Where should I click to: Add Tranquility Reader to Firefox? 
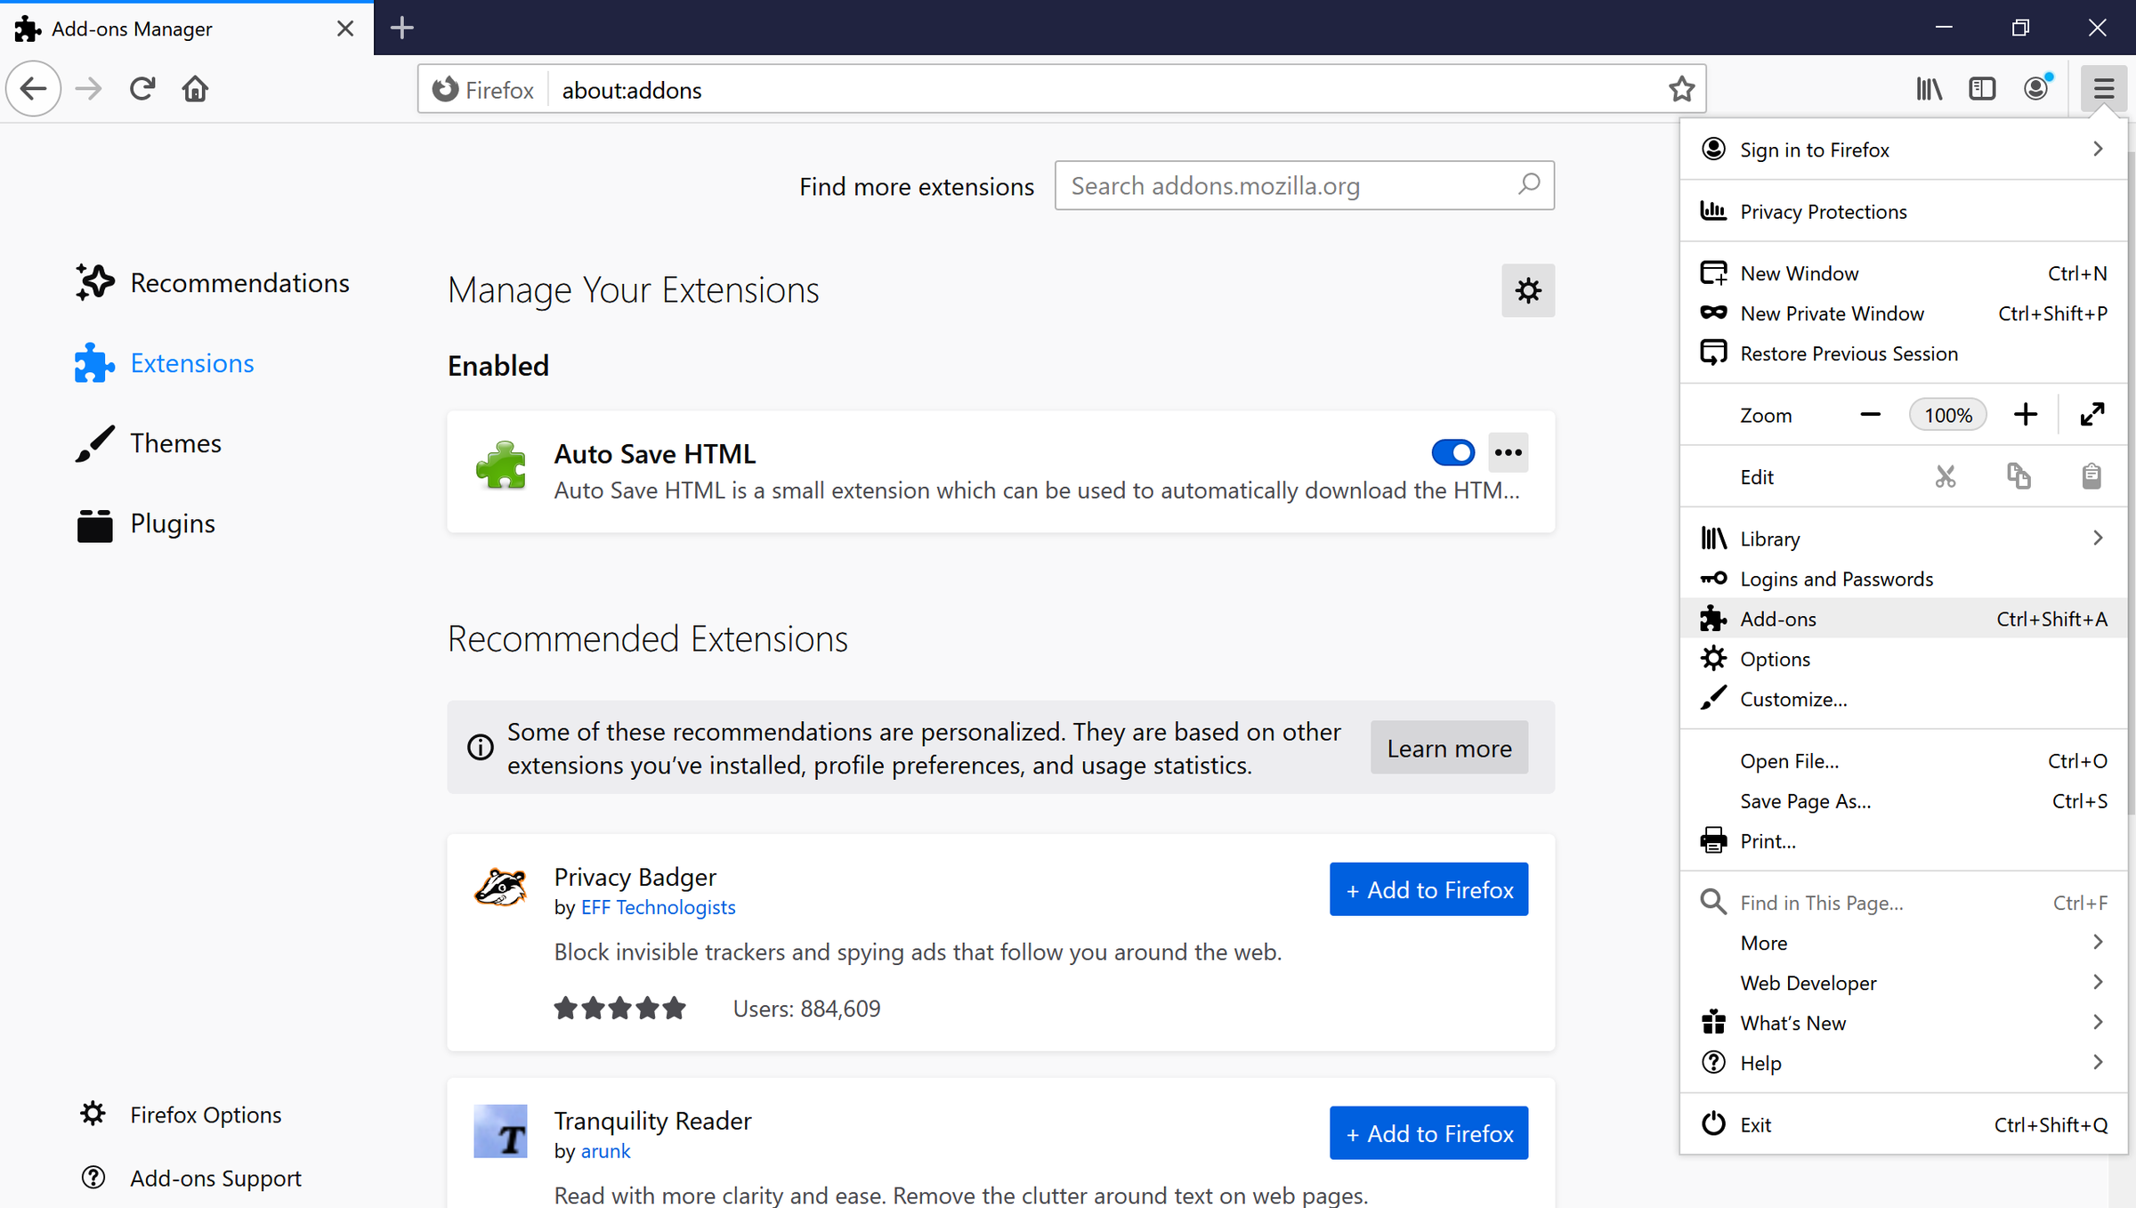pyautogui.click(x=1428, y=1133)
